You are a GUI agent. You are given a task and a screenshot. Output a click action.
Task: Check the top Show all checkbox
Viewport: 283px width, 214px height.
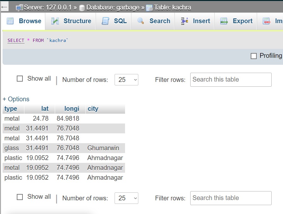click(20, 78)
